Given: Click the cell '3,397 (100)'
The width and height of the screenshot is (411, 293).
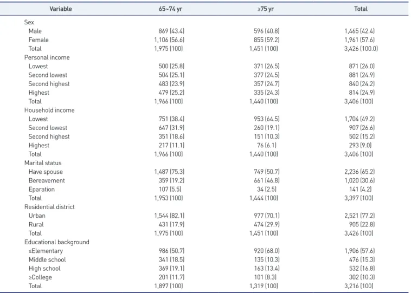Looking at the screenshot, I should [x=358, y=198].
